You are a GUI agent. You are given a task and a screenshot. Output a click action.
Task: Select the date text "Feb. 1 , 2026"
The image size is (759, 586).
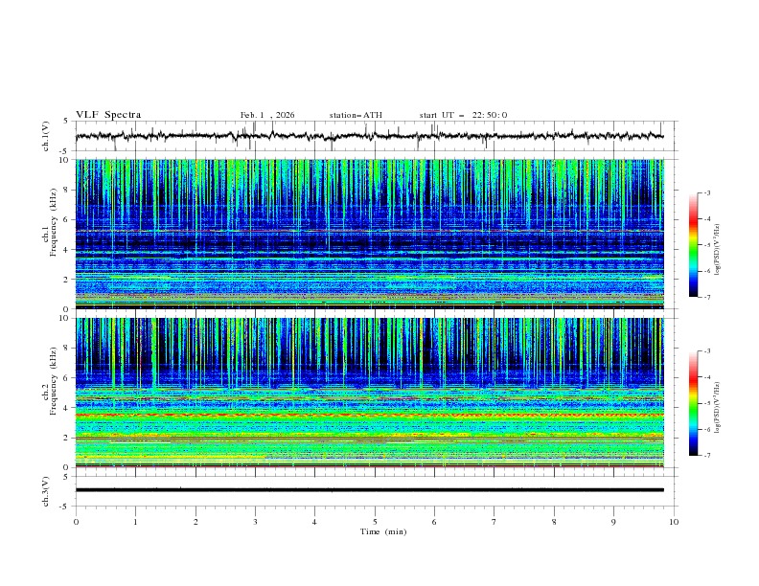(x=267, y=115)
